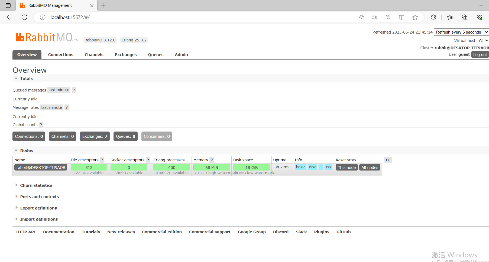489x262 pixels.
Task: Open help for Queued messages
Action: point(74,90)
